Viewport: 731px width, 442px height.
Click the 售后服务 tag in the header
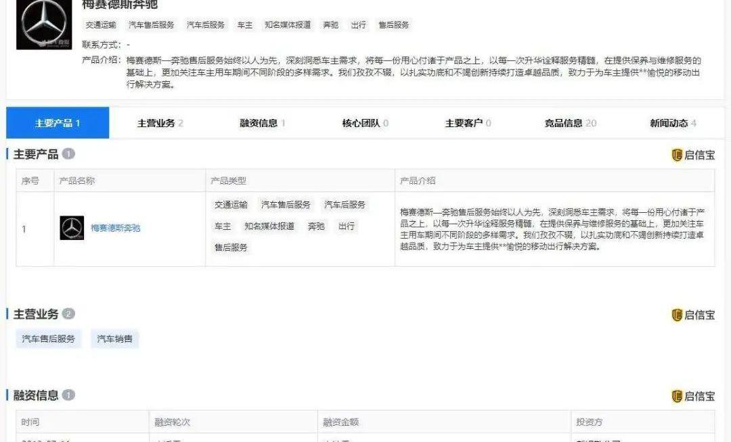point(393,24)
